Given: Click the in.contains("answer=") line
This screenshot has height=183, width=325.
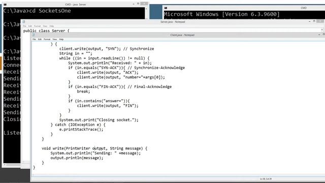Looking at the screenshot, I should [x=99, y=101].
